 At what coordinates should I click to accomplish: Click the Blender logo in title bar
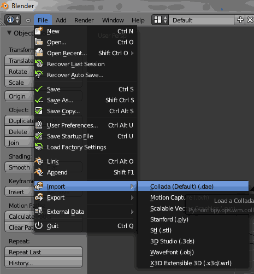pyautogui.click(x=4, y=5)
